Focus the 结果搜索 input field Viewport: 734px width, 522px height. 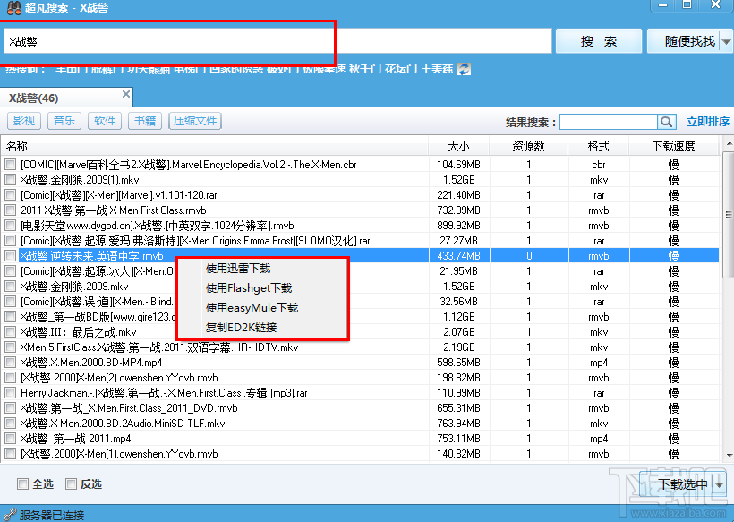tap(609, 122)
